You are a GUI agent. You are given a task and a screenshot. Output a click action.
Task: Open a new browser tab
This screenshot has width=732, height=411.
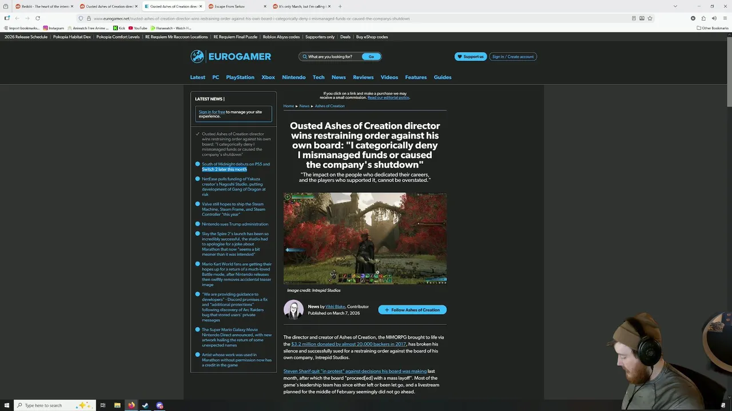click(340, 6)
